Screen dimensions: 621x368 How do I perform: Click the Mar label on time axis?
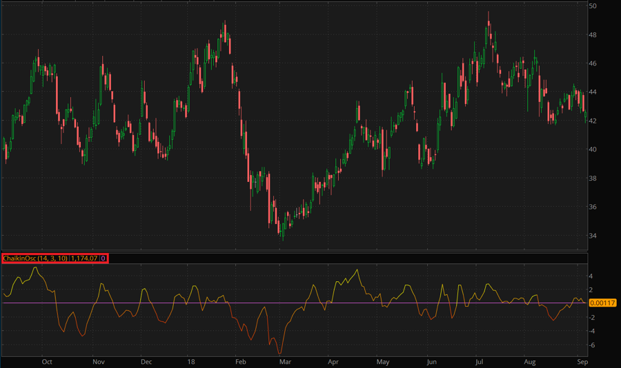284,361
